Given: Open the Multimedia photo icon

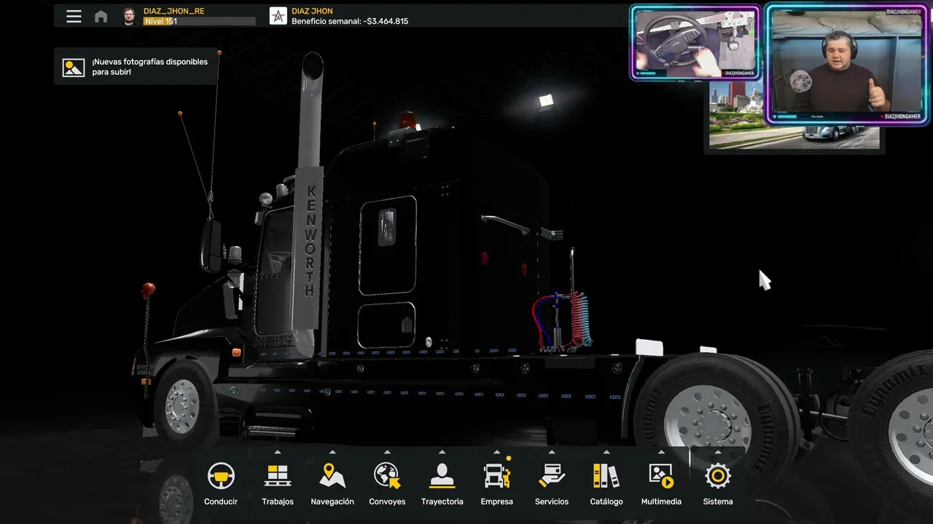Looking at the screenshot, I should (x=661, y=475).
